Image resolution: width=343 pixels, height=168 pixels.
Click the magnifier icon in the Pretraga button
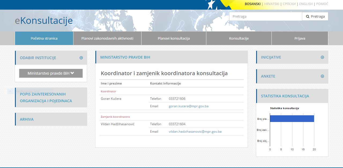308,17
